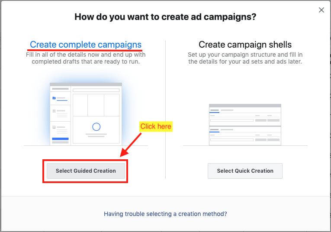Click the guided creation illustration thumbnail
Screen dimensions: 331x232
pyautogui.click(x=86, y=114)
